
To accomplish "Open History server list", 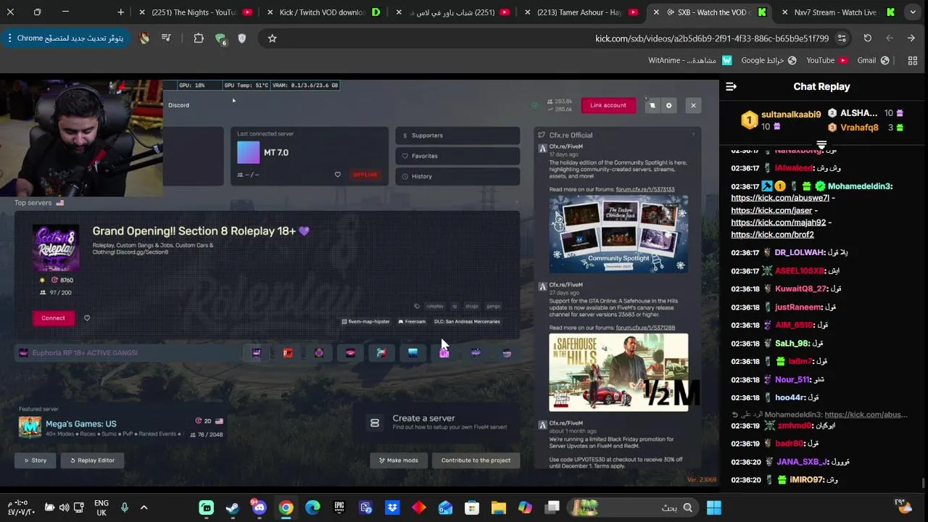I will click(457, 176).
